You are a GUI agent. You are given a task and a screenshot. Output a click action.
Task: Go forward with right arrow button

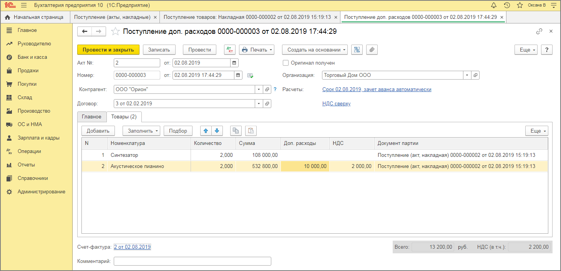tap(99, 32)
